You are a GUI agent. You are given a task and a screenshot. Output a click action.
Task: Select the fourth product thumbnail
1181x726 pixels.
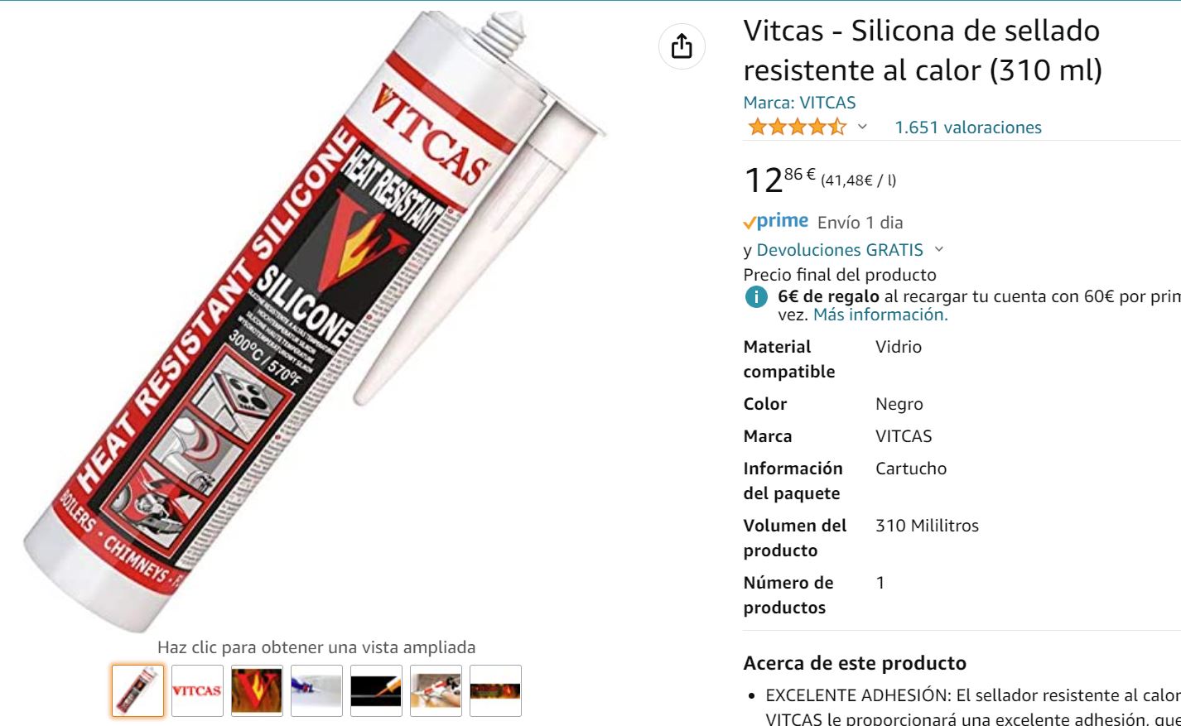click(316, 690)
